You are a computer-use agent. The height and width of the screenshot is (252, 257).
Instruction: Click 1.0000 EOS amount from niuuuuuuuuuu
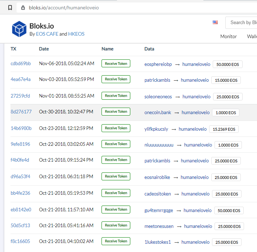pos(228,145)
